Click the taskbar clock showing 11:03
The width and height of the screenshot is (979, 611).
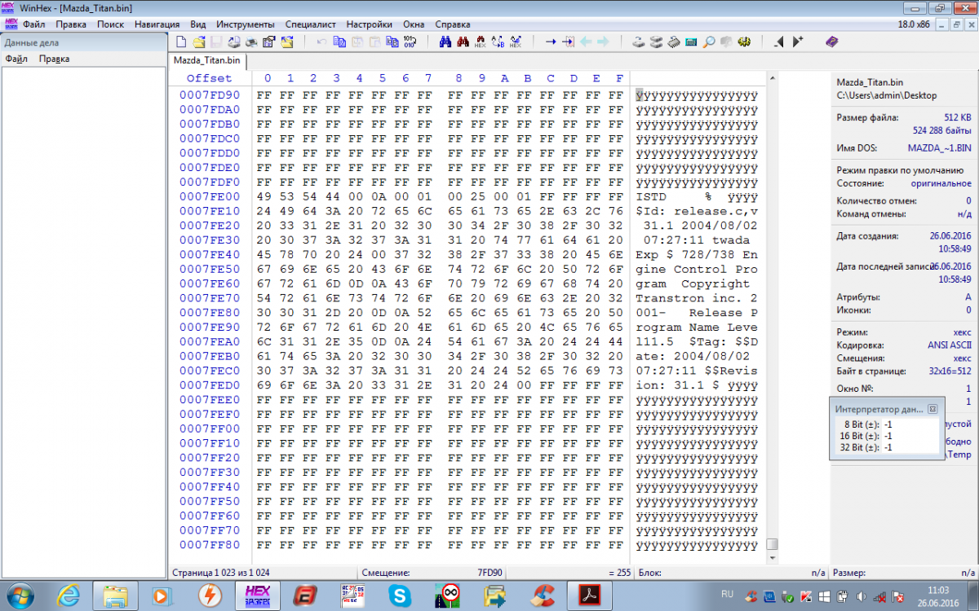pyautogui.click(x=937, y=589)
